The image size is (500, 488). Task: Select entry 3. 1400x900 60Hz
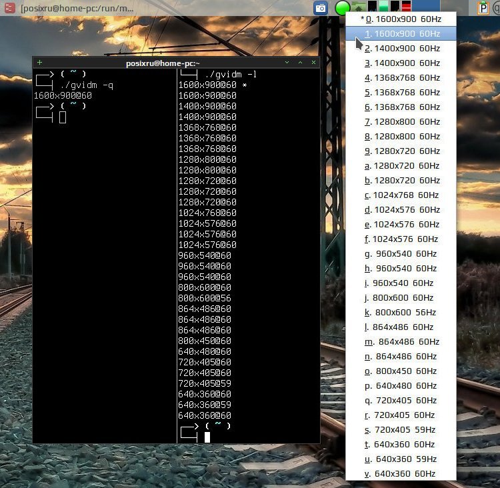tap(401, 63)
